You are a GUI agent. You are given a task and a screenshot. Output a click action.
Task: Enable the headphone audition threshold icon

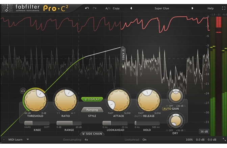point(23,91)
